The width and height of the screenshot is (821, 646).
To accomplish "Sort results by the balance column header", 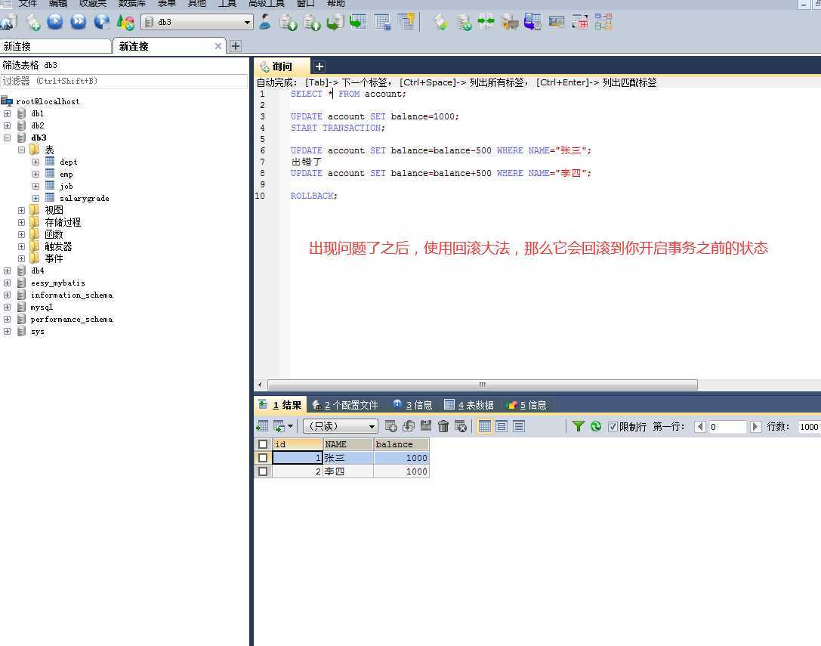I will pyautogui.click(x=401, y=444).
